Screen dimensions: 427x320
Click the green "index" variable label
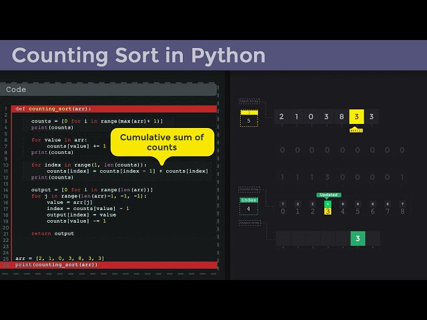(x=249, y=200)
